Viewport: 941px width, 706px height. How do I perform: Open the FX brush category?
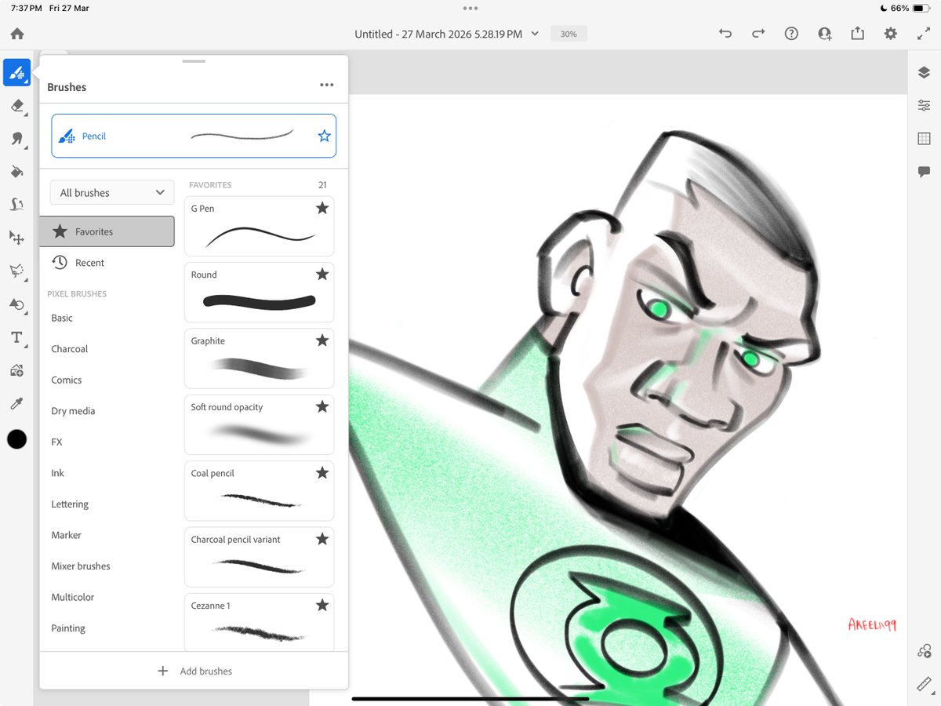pyautogui.click(x=56, y=442)
